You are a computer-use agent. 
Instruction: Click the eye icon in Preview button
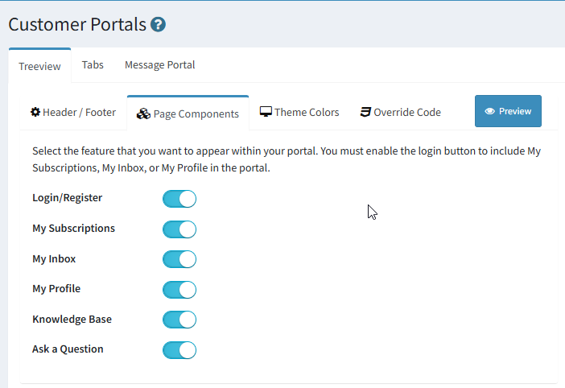(489, 111)
